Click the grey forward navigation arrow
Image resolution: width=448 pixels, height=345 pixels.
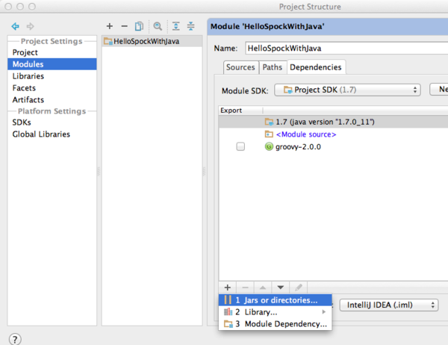point(30,26)
